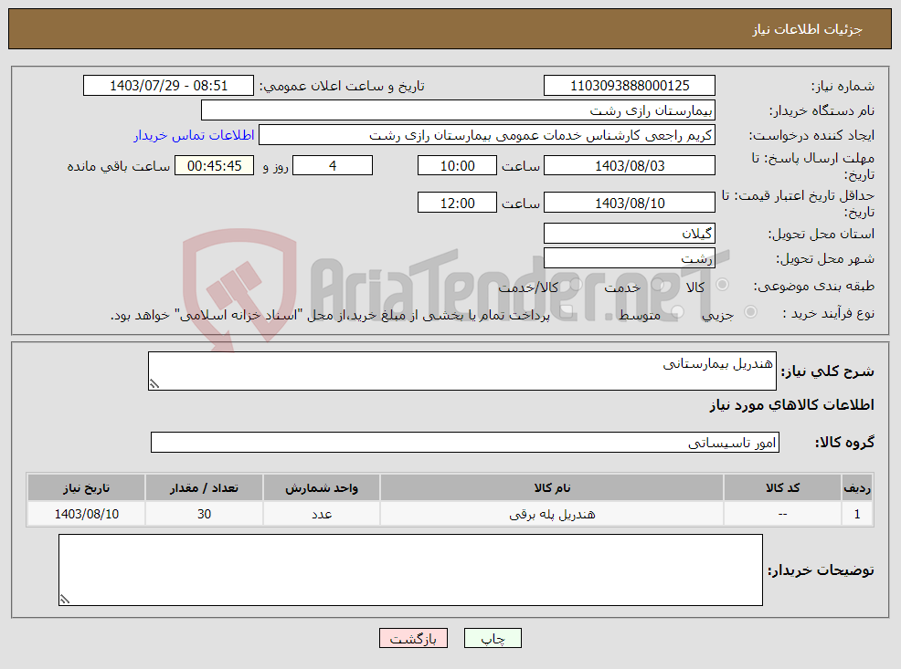Image resolution: width=901 pixels, height=669 pixels.
Task: Click the item name cell هندریل پله برقی
Action: (552, 514)
